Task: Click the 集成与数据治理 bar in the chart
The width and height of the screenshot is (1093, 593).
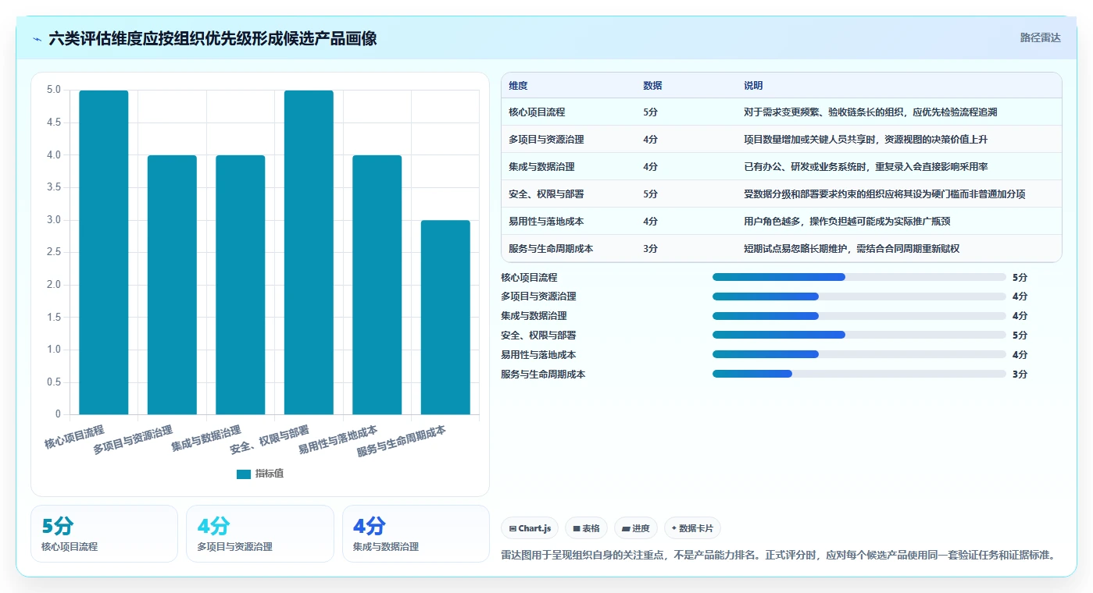Action: [x=241, y=285]
